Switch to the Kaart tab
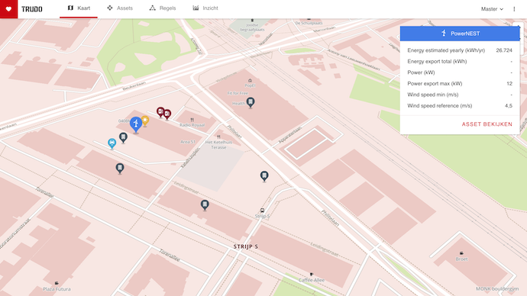 click(x=79, y=8)
